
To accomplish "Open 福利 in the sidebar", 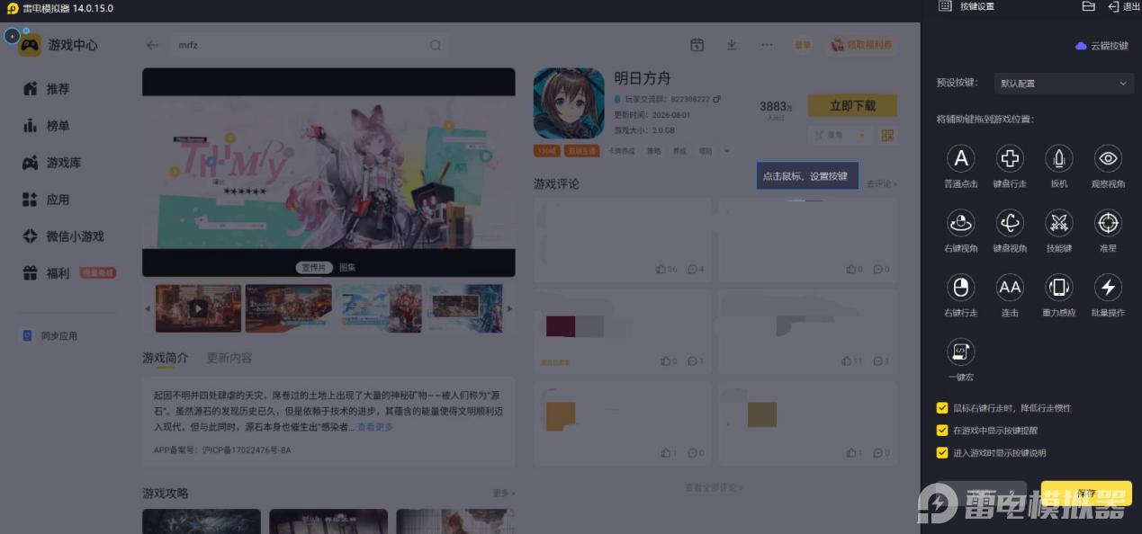I will point(46,273).
